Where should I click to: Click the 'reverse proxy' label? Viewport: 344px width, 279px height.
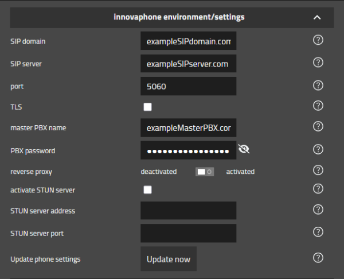click(31, 172)
